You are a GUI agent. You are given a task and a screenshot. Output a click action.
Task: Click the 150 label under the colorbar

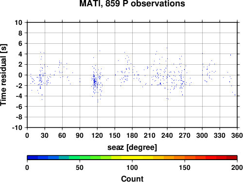coord(185,167)
